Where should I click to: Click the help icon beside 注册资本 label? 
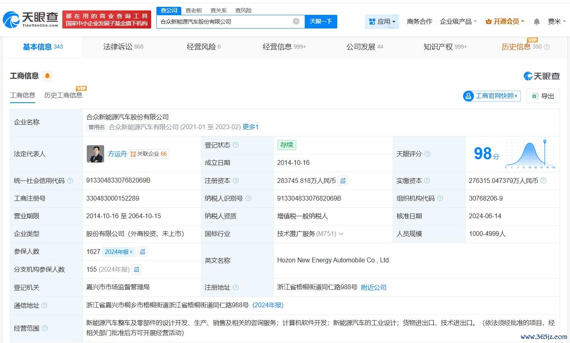(x=236, y=181)
